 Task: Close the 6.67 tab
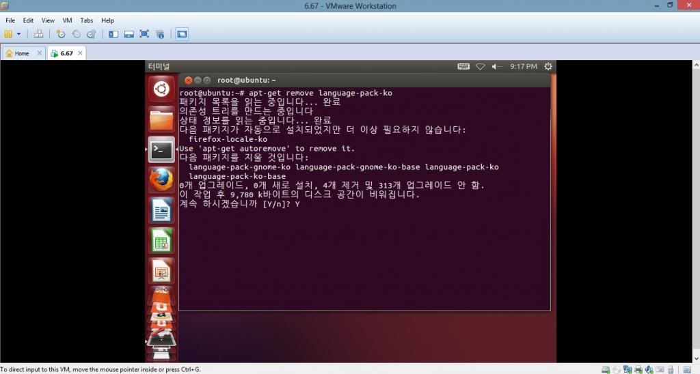pyautogui.click(x=80, y=53)
